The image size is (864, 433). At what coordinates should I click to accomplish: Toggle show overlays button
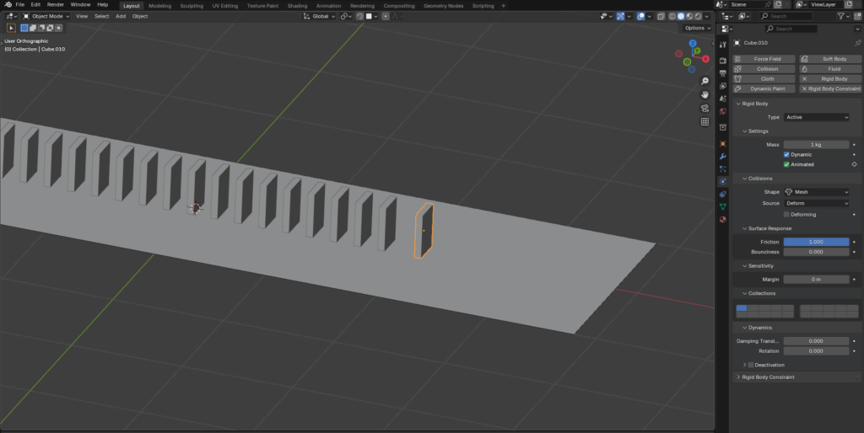tap(641, 17)
